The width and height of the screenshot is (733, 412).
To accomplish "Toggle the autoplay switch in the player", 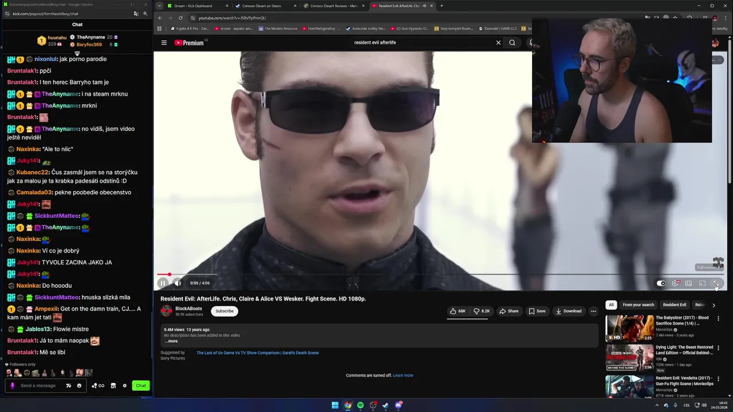I will [x=661, y=283].
